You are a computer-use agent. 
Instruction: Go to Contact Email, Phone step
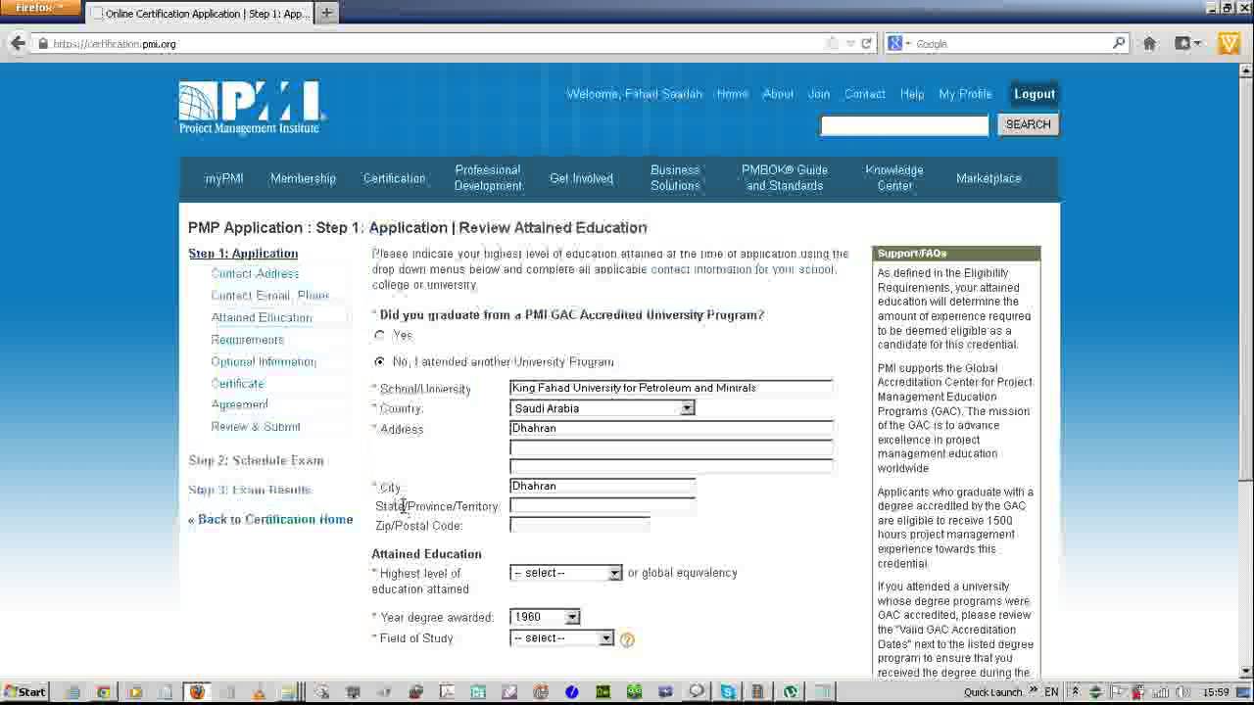270,296
